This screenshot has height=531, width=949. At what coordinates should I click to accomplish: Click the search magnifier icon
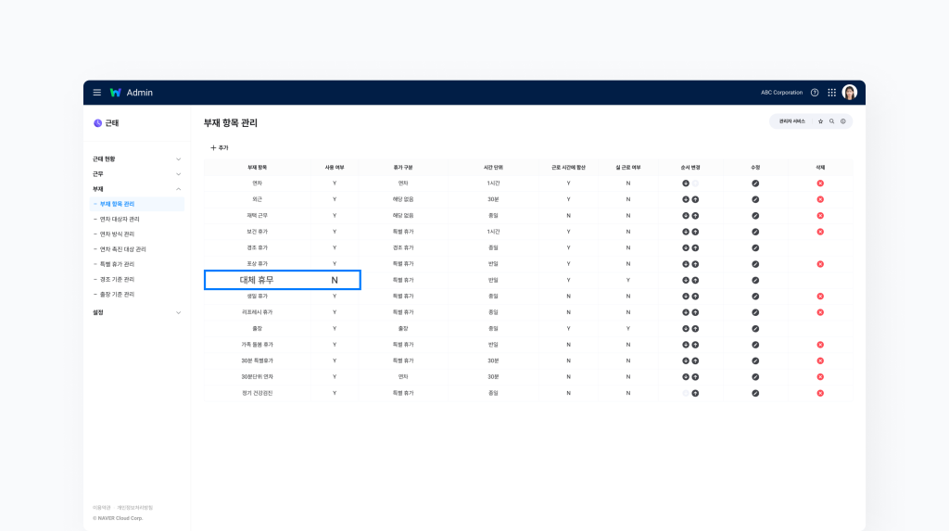click(831, 121)
